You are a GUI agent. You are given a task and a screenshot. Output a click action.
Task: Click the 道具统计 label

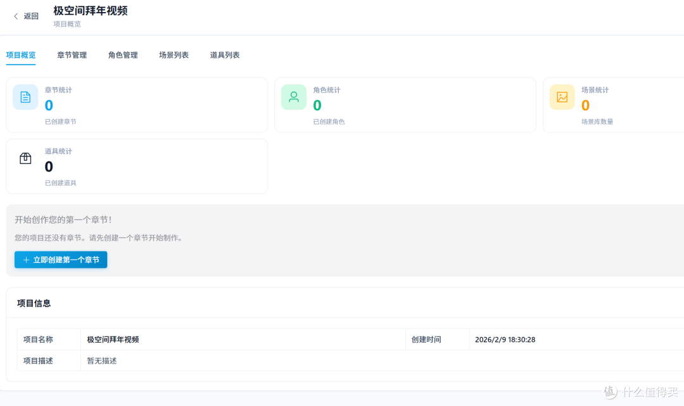click(x=58, y=151)
